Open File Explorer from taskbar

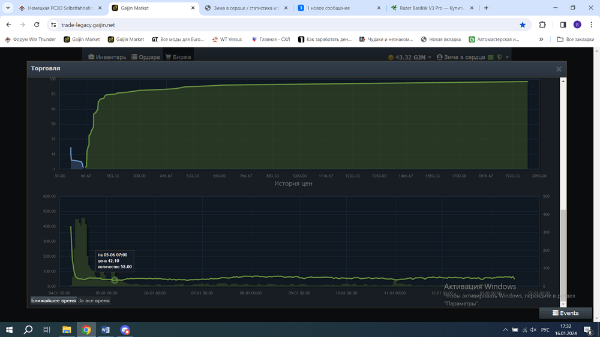click(67, 330)
